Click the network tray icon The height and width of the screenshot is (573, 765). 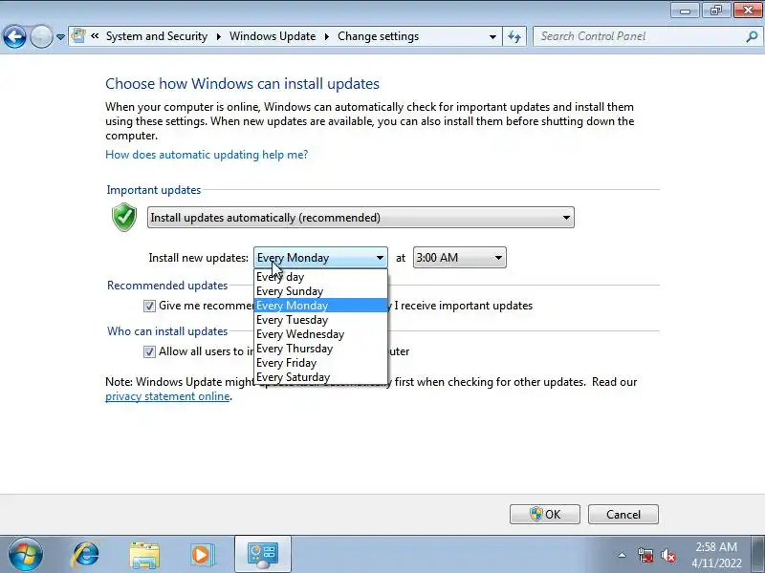tap(645, 555)
